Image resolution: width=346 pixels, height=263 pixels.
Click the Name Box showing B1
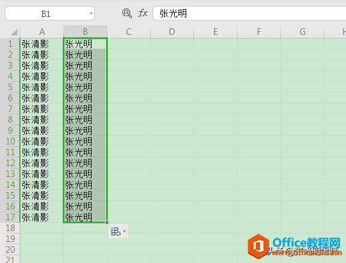(49, 13)
